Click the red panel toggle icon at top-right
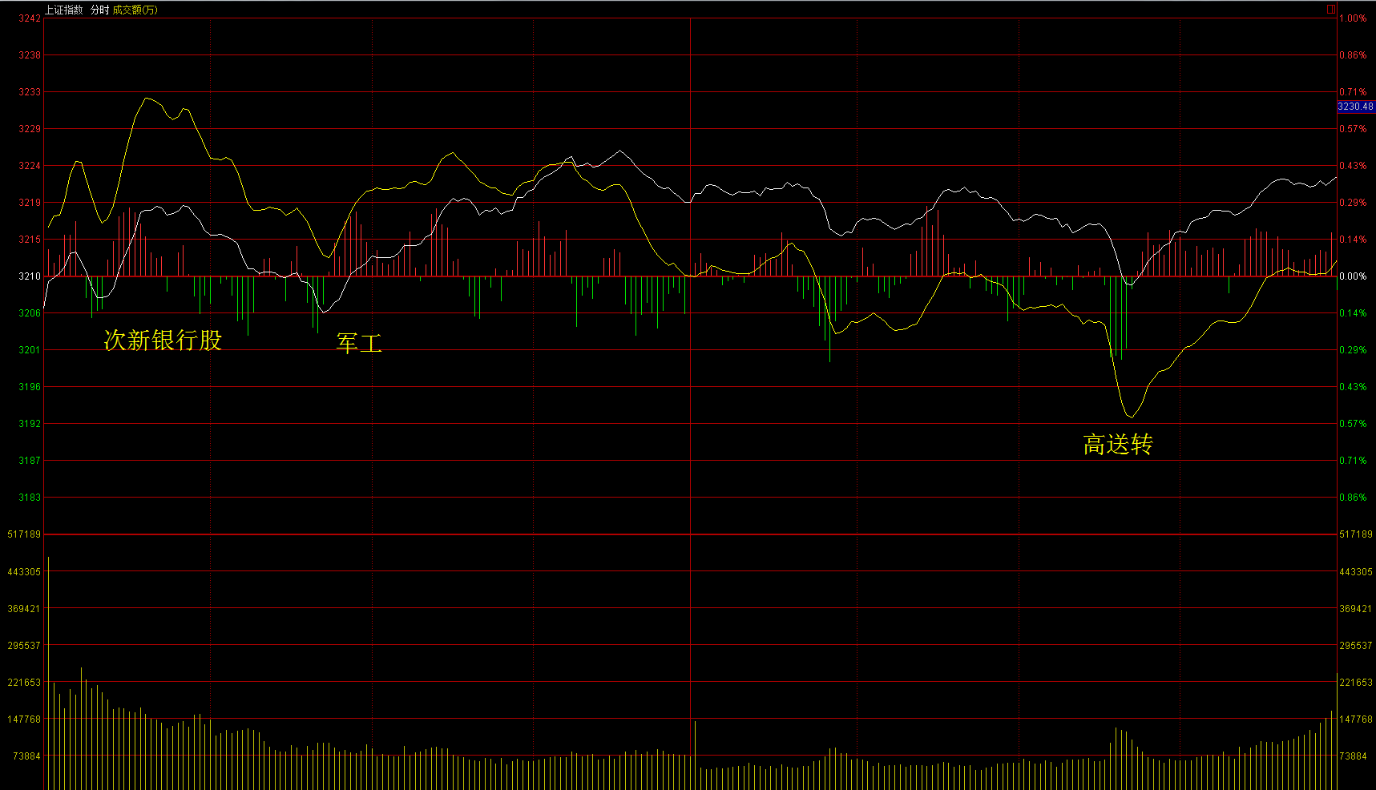The height and width of the screenshot is (790, 1376). [x=1330, y=10]
